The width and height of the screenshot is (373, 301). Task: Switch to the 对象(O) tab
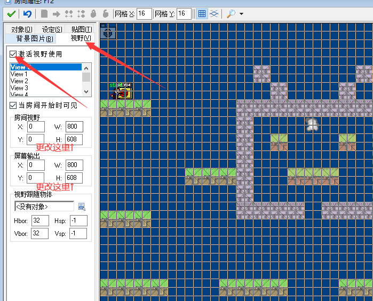point(22,29)
